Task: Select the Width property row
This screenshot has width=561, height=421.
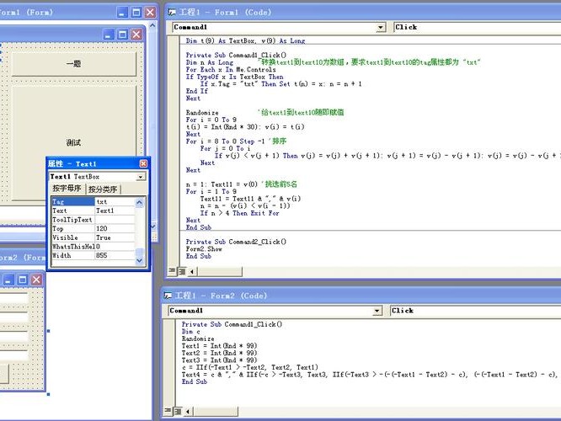Action: (x=93, y=255)
